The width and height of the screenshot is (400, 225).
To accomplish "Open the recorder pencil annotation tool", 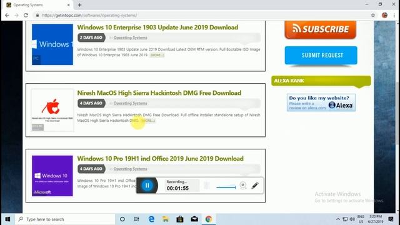I will click(x=255, y=186).
